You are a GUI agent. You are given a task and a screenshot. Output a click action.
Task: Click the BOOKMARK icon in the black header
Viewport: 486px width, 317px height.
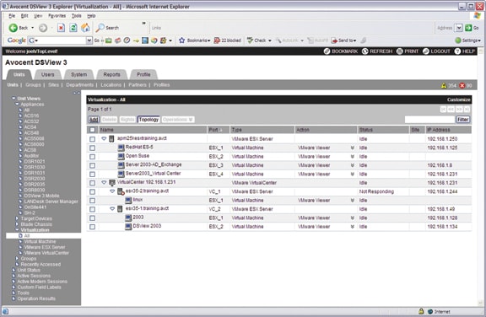pos(327,51)
